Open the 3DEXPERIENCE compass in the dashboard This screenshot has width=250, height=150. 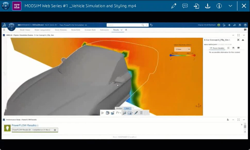[11, 27]
